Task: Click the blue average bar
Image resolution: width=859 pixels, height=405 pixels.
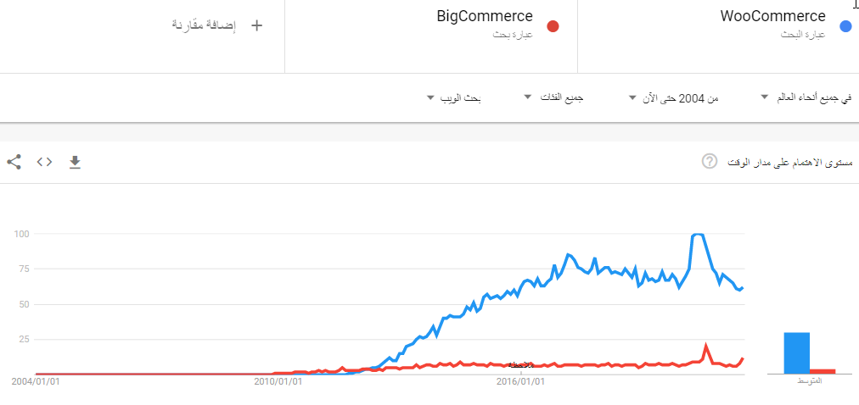Action: click(x=796, y=353)
